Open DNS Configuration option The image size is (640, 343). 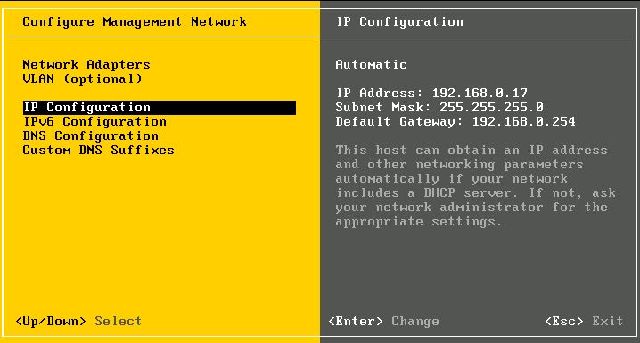(x=91, y=135)
